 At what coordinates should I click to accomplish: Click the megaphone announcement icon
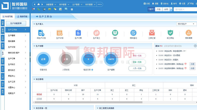pos(33,9)
